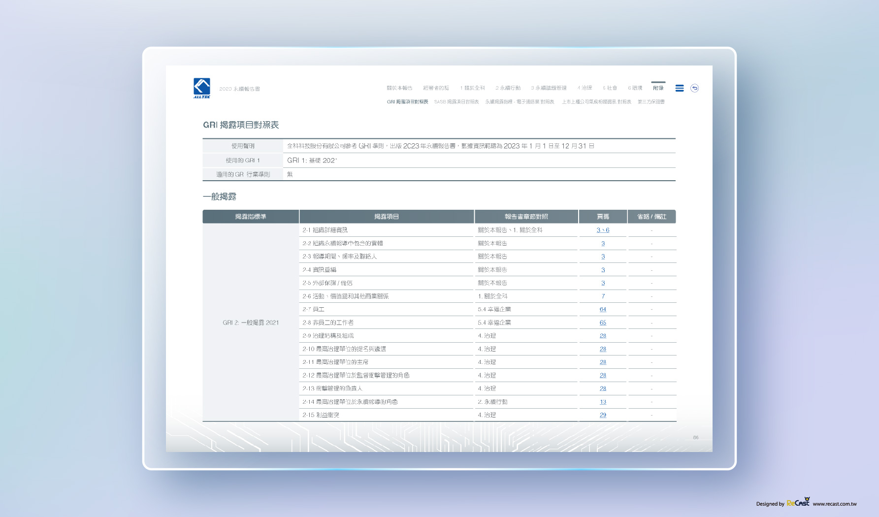Open page link 64 for 2-7 員工

pos(603,309)
